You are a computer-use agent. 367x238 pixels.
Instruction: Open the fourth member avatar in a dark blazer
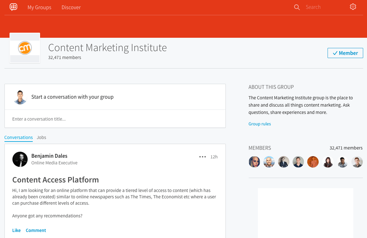click(298, 162)
